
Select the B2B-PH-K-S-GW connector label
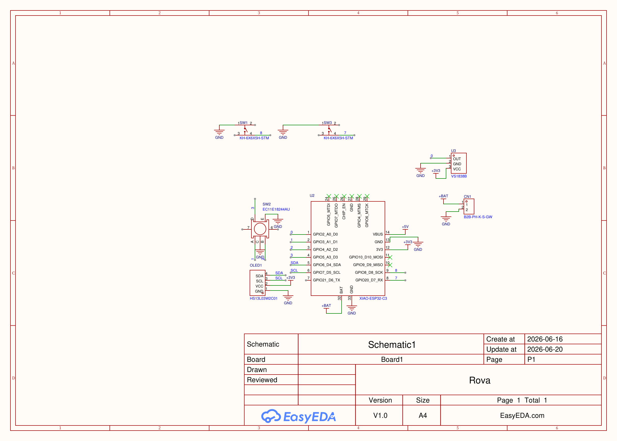tap(478, 217)
